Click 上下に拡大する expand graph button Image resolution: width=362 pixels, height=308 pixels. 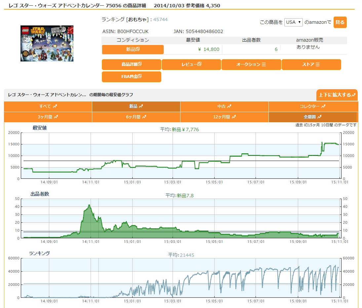(337, 95)
